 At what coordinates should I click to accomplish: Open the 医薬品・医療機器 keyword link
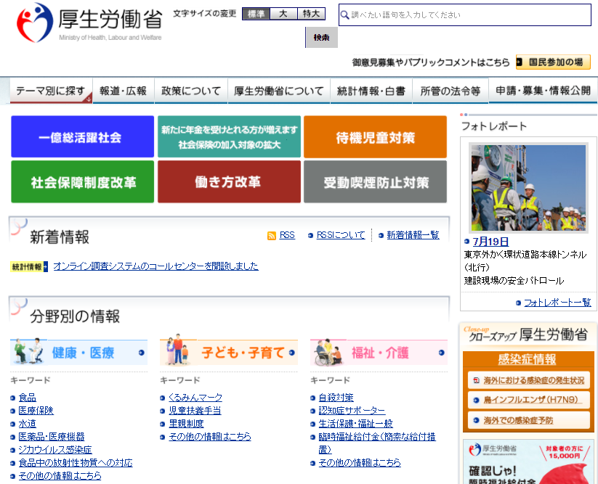[x=52, y=436]
